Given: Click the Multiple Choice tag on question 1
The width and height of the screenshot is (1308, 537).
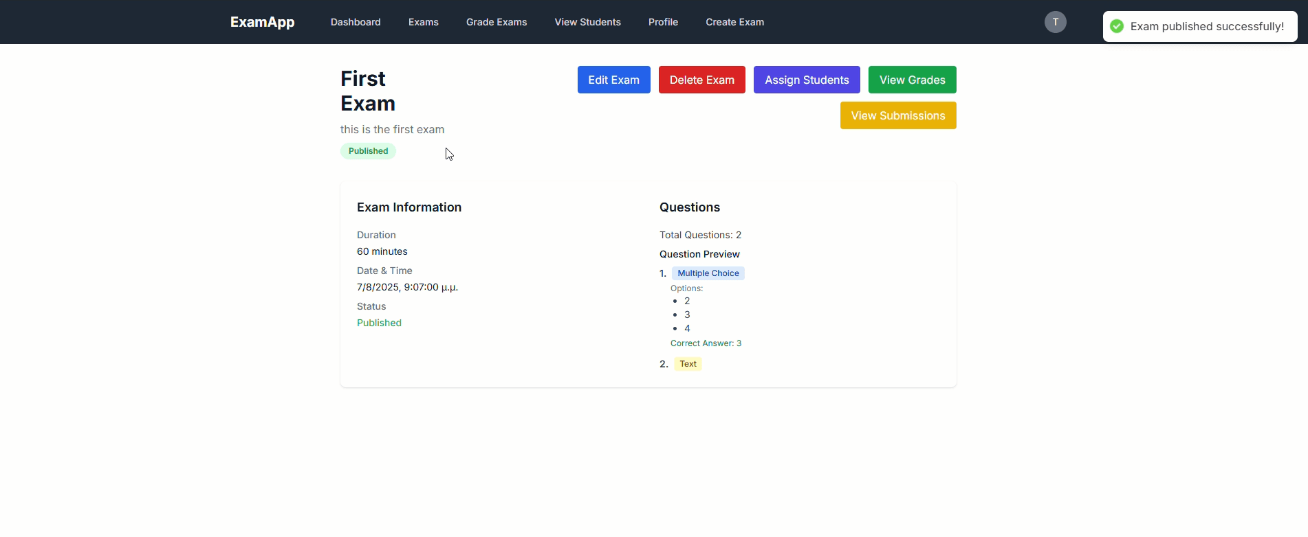Looking at the screenshot, I should [x=708, y=273].
